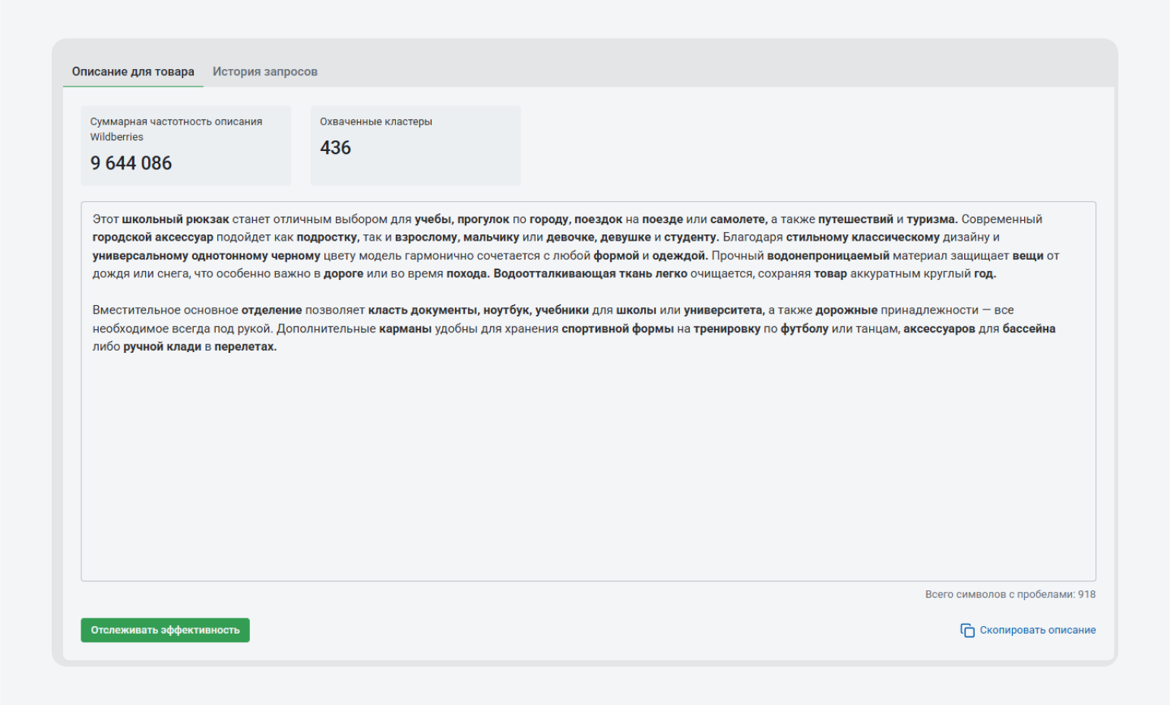Click the Суммарная частотность описания card
1170x705 pixels.
point(186,146)
